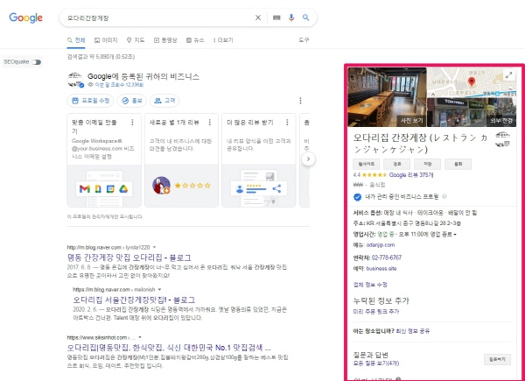Open Google 리뷰 375개 reviews link
This screenshot has height=381, width=525.
click(411, 175)
